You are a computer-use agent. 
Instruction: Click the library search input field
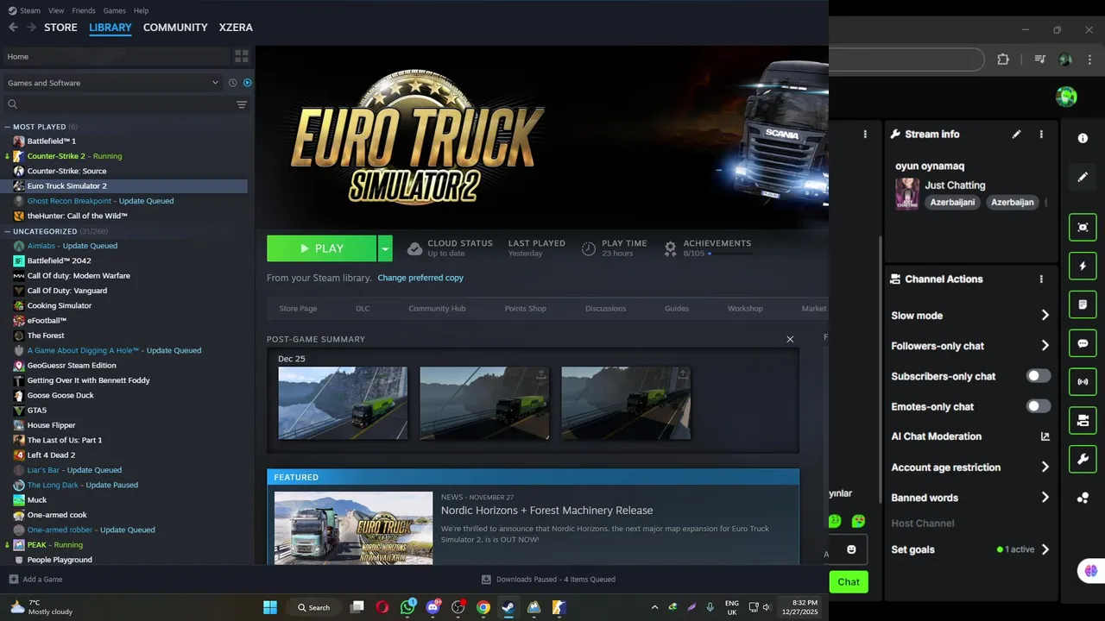pyautogui.click(x=118, y=104)
